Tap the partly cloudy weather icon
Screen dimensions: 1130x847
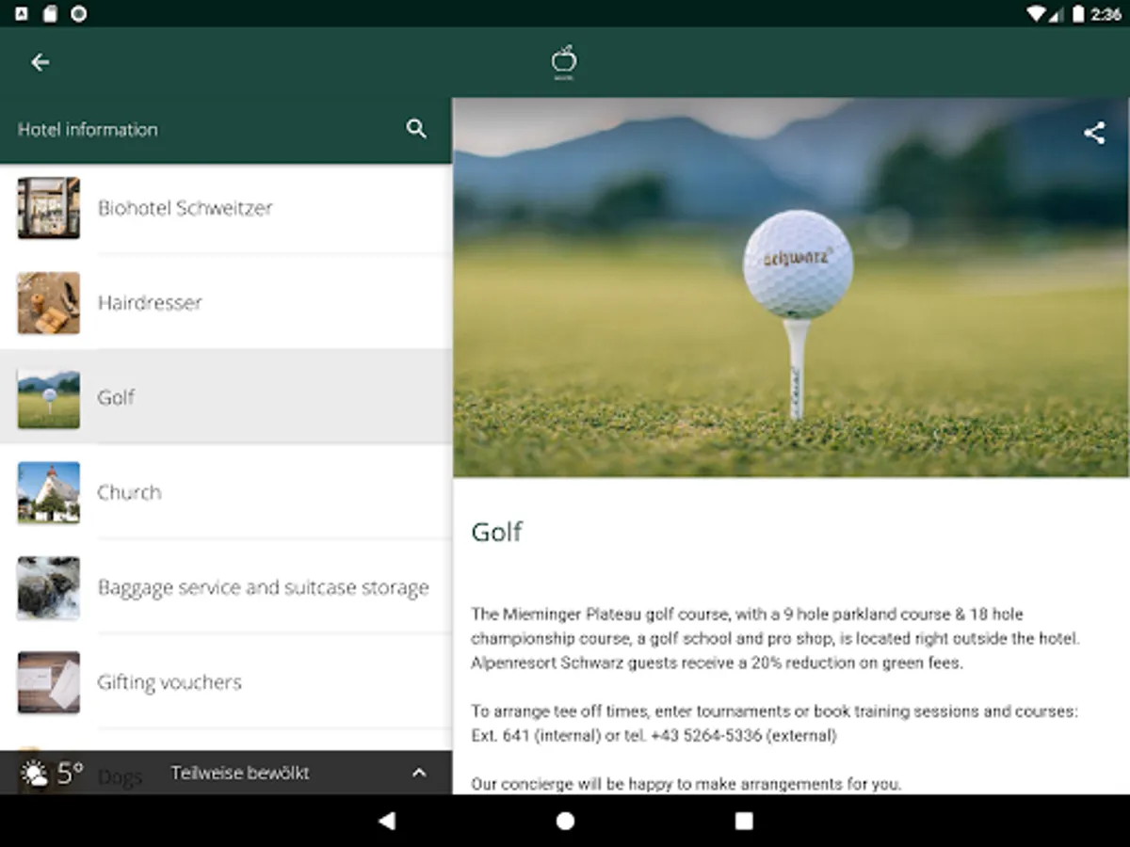35,774
